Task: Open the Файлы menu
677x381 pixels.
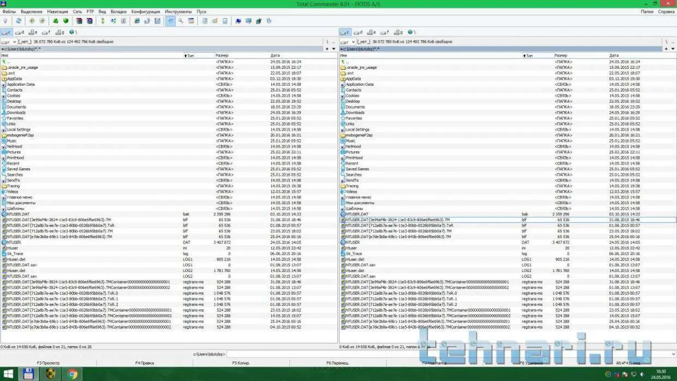Action: click(x=9, y=11)
